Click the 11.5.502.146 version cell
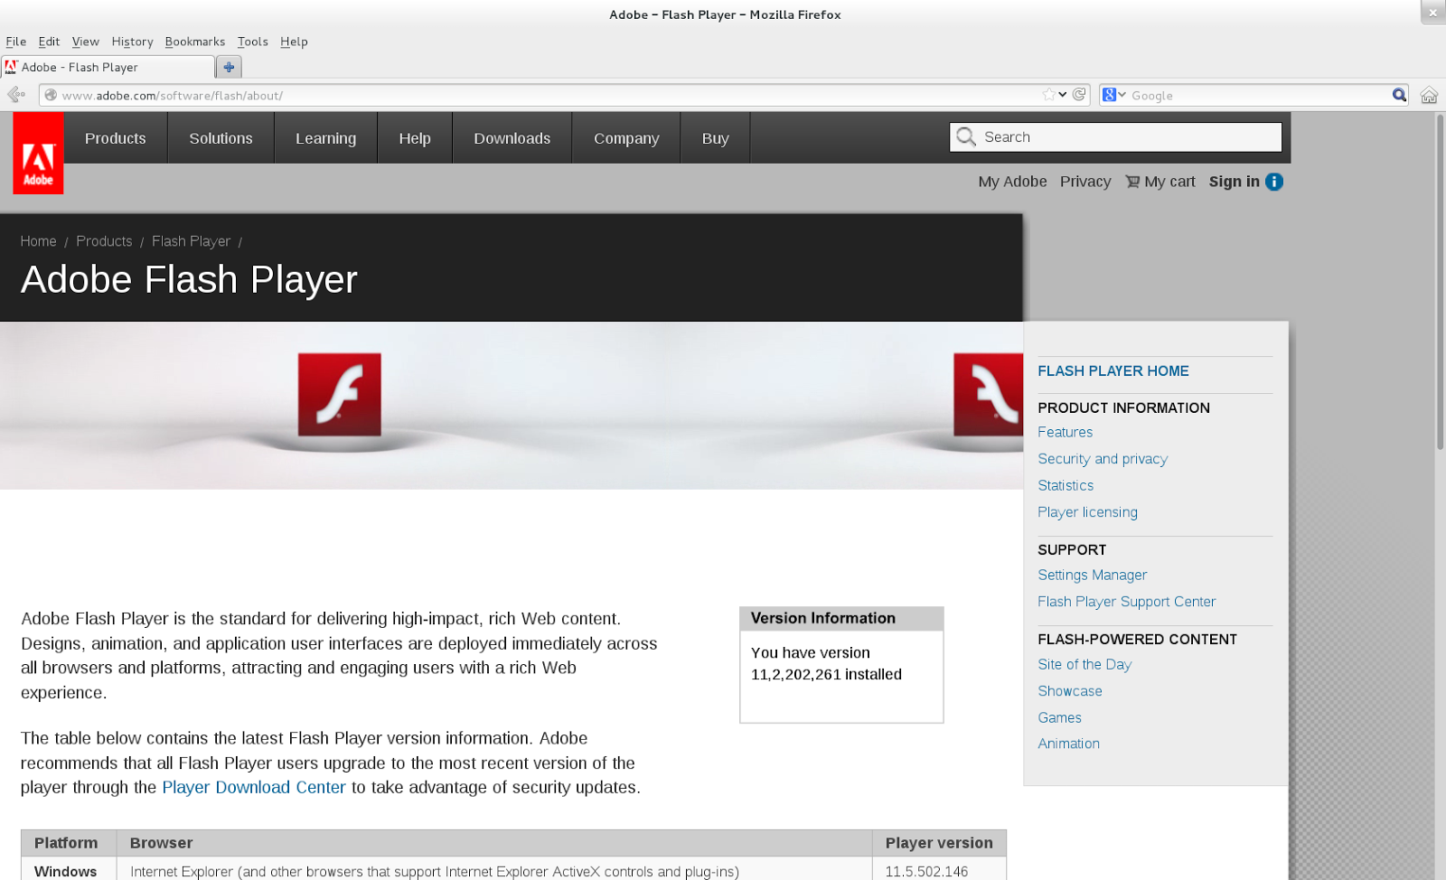Screen dimensions: 1446x880 coord(939,869)
